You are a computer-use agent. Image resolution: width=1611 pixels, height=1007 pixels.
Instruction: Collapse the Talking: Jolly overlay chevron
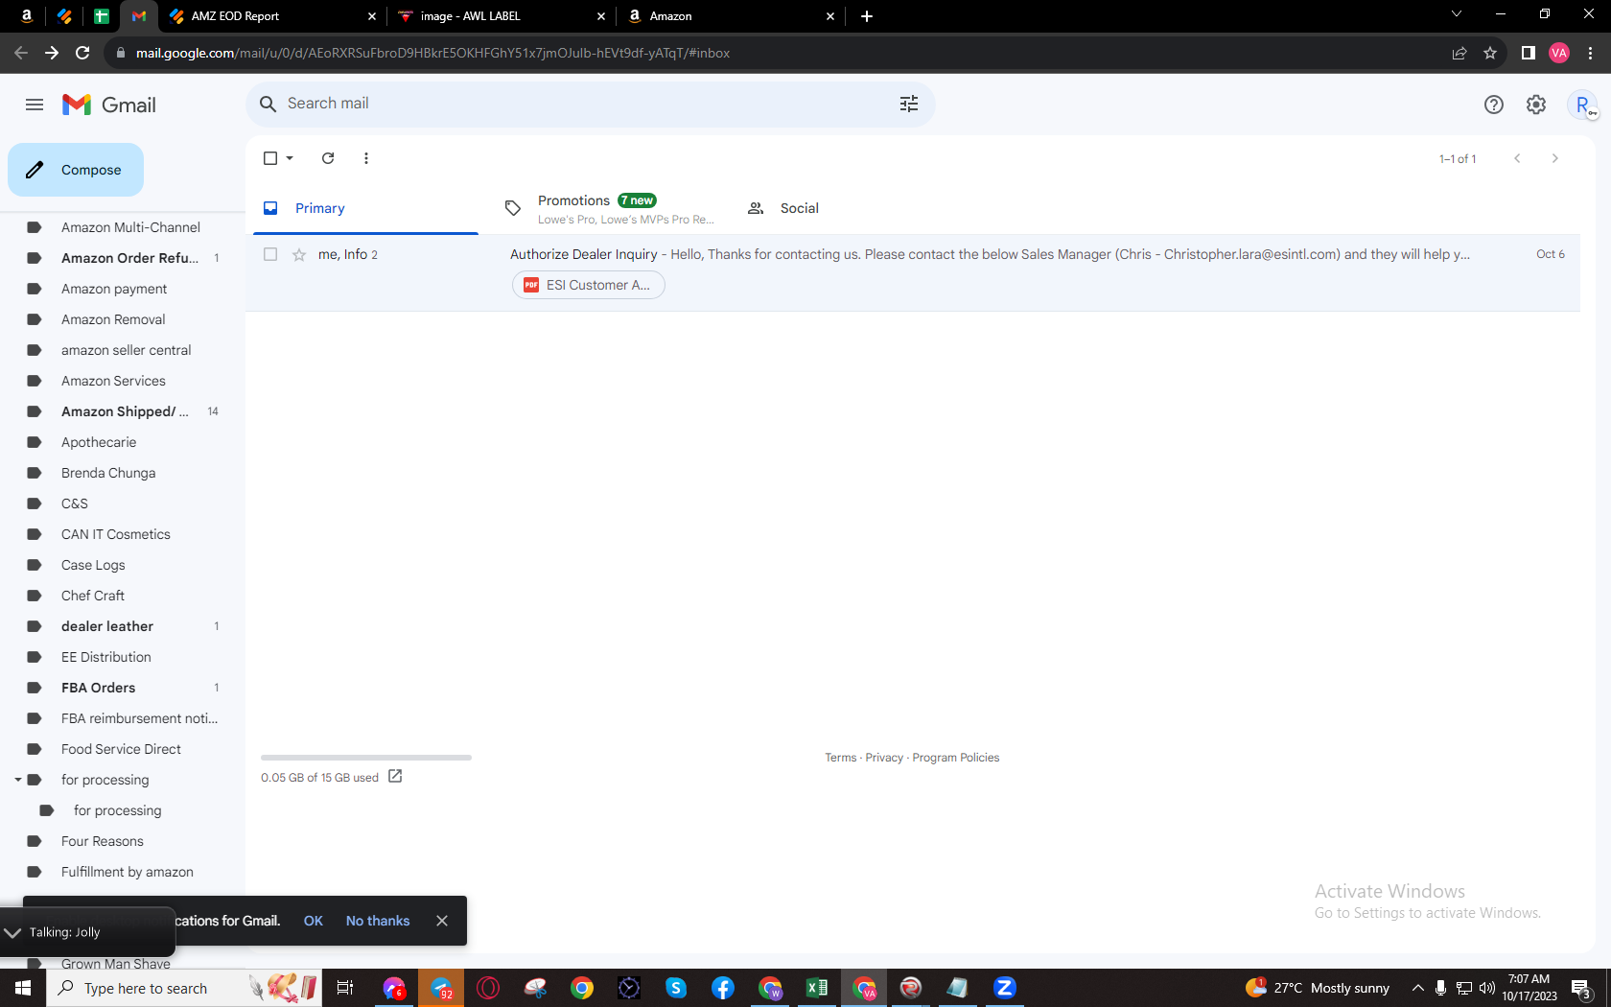pos(12,932)
